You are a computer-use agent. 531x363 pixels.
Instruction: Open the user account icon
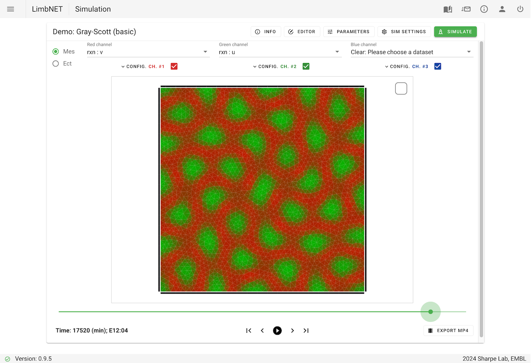click(x=502, y=9)
